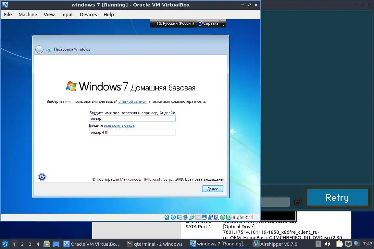Switch to qterminal - 2 windows taskbar entry
The image size is (374, 249).
155,244
